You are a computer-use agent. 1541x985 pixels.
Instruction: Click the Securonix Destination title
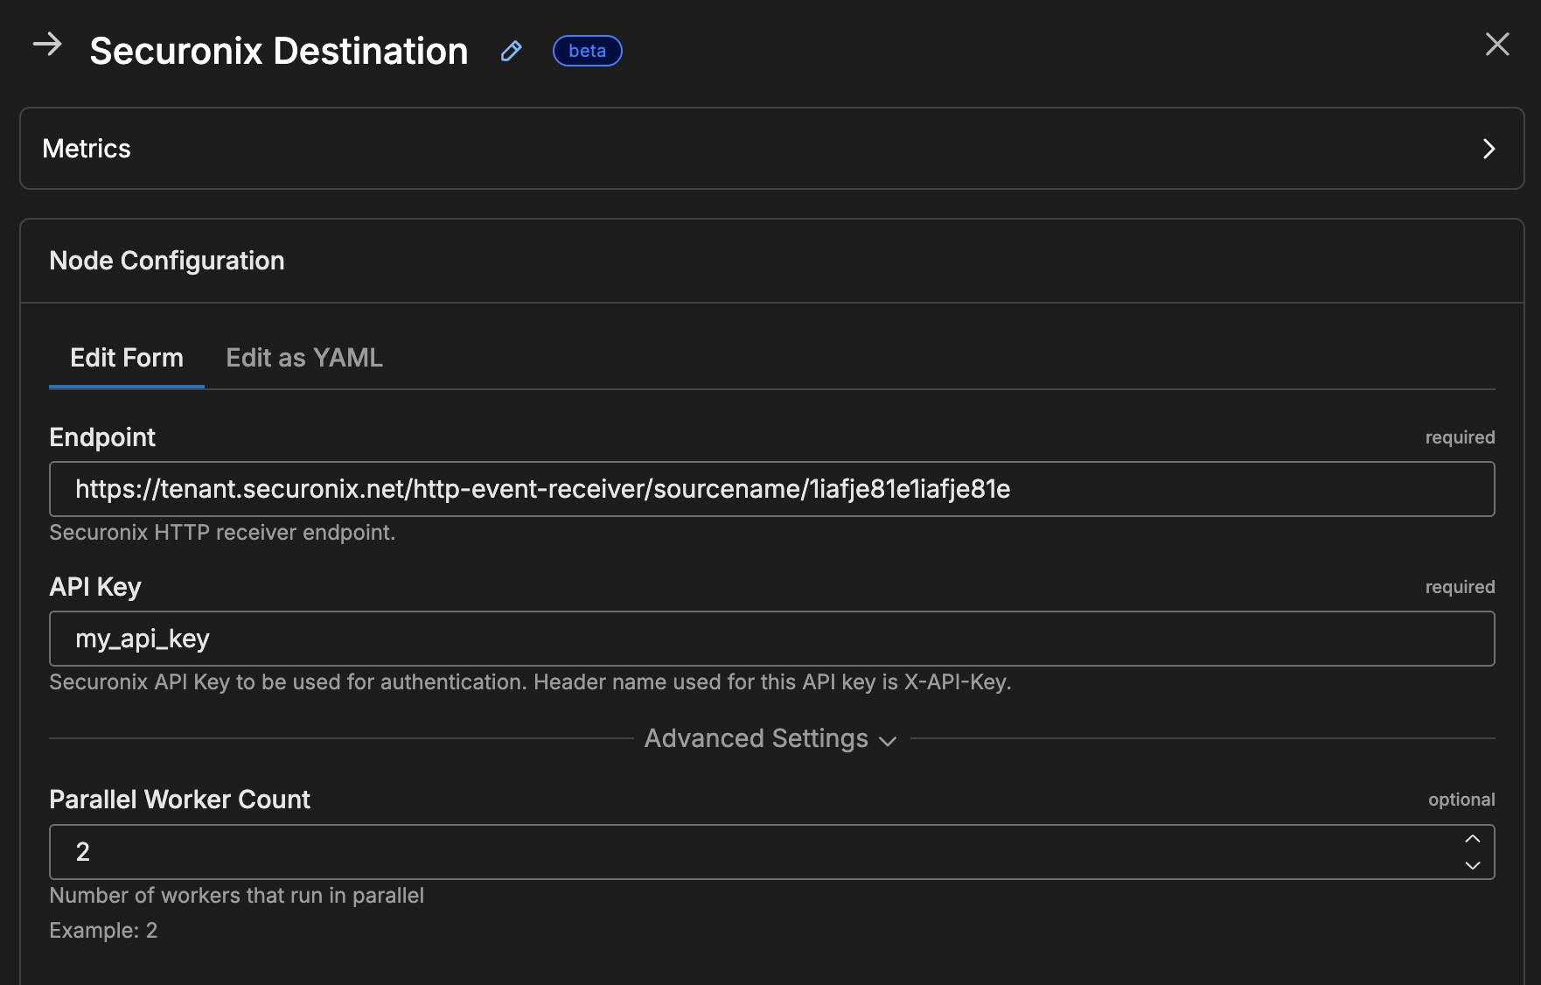point(278,51)
